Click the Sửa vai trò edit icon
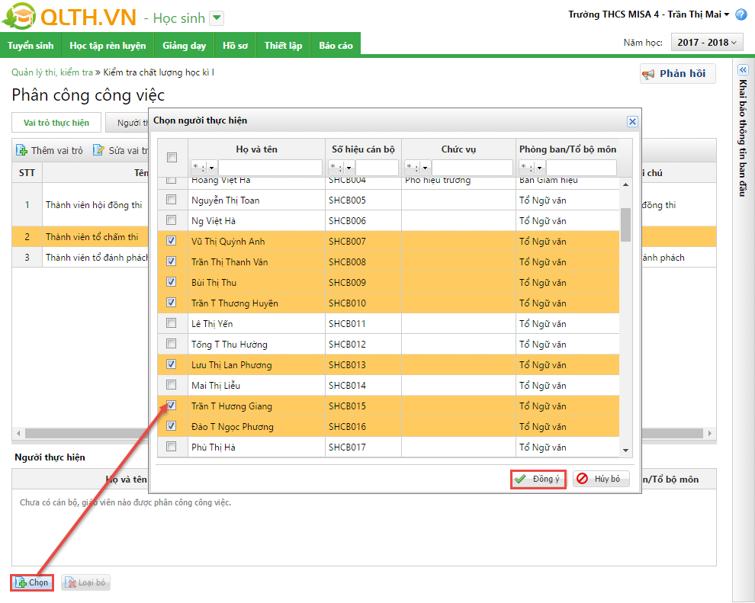The image size is (755, 603). point(98,150)
